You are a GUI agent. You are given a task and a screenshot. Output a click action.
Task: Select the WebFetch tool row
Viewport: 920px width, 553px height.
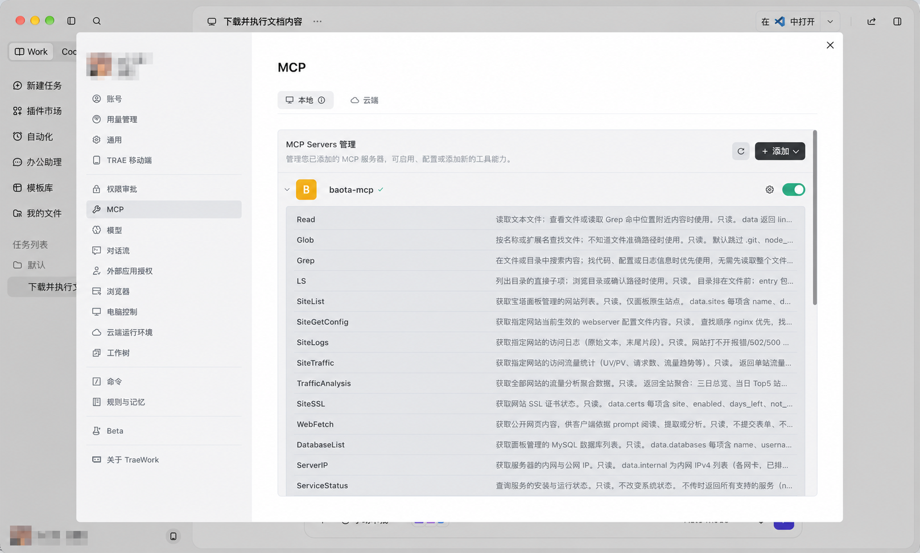545,424
